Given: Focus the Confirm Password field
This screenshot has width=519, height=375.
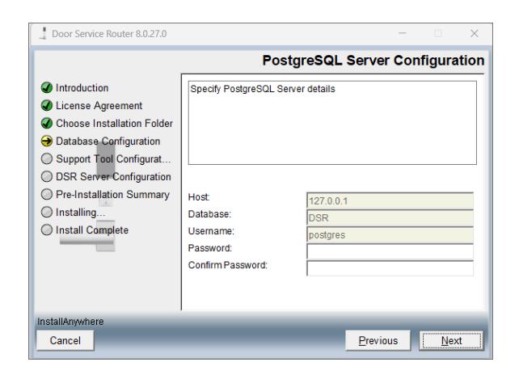Looking at the screenshot, I should click(390, 268).
